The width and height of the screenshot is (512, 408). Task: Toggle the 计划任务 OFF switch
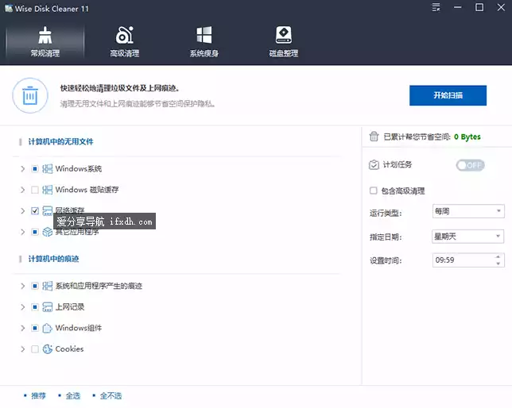pyautogui.click(x=470, y=165)
